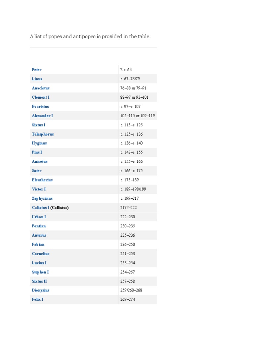
Task: Open the Telesphorus link
Action: pos(43,134)
